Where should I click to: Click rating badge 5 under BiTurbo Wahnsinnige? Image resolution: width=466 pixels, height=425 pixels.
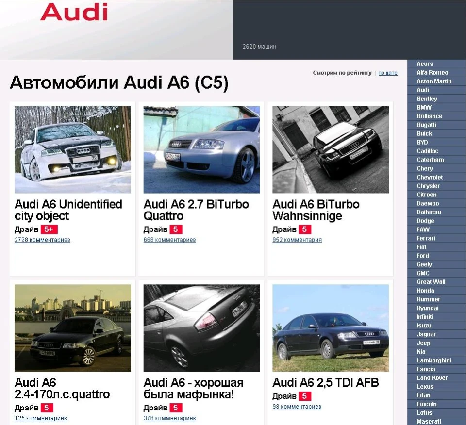(305, 229)
